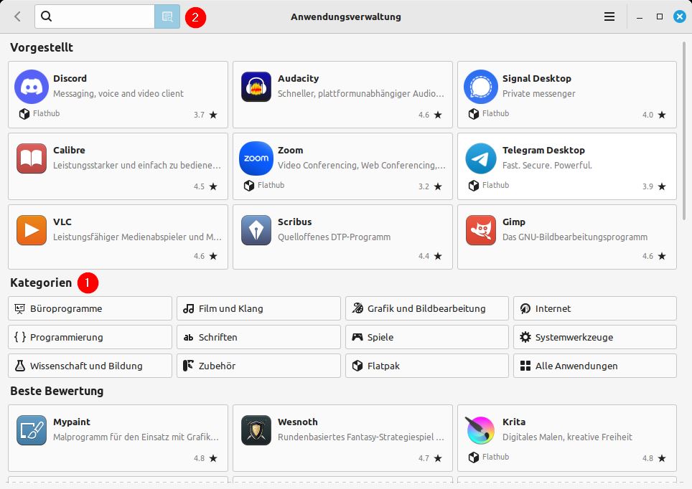Click the grid icon on Alle Anwendungen
The width and height of the screenshot is (692, 489).
coord(525,366)
